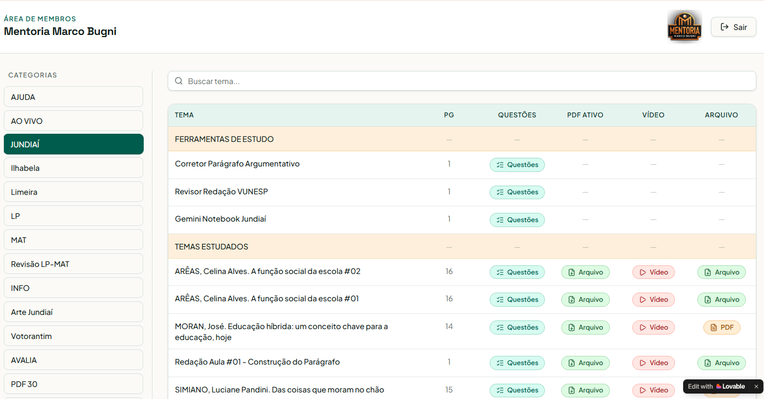Open the AO VIVO category
This screenshot has height=399, width=764.
coord(73,121)
